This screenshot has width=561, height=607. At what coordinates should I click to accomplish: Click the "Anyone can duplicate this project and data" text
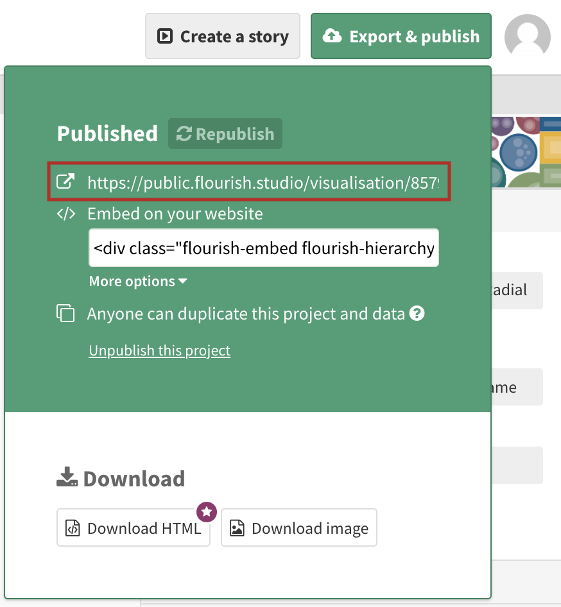pyautogui.click(x=246, y=314)
